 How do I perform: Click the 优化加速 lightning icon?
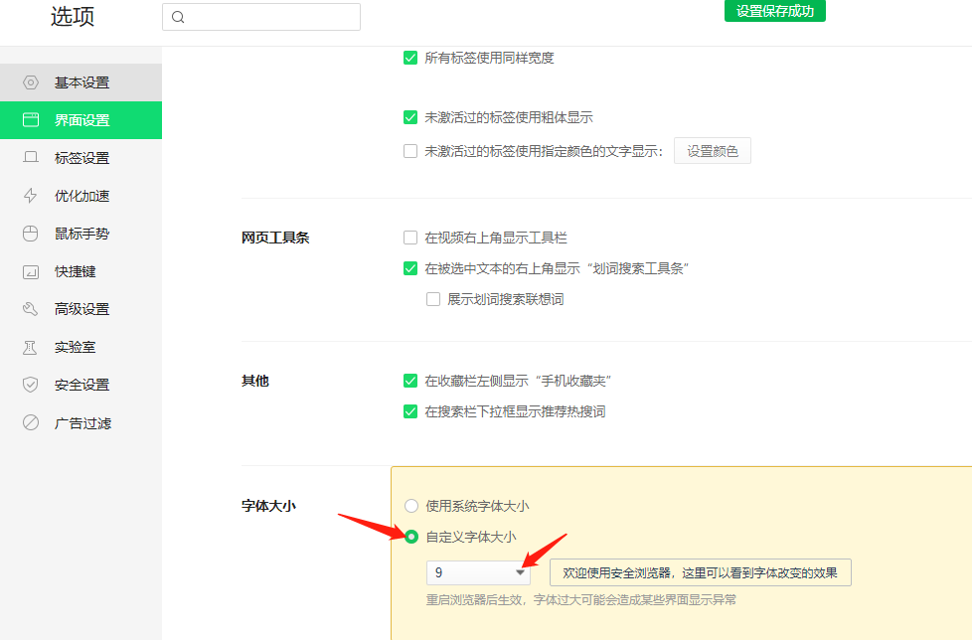tap(31, 196)
